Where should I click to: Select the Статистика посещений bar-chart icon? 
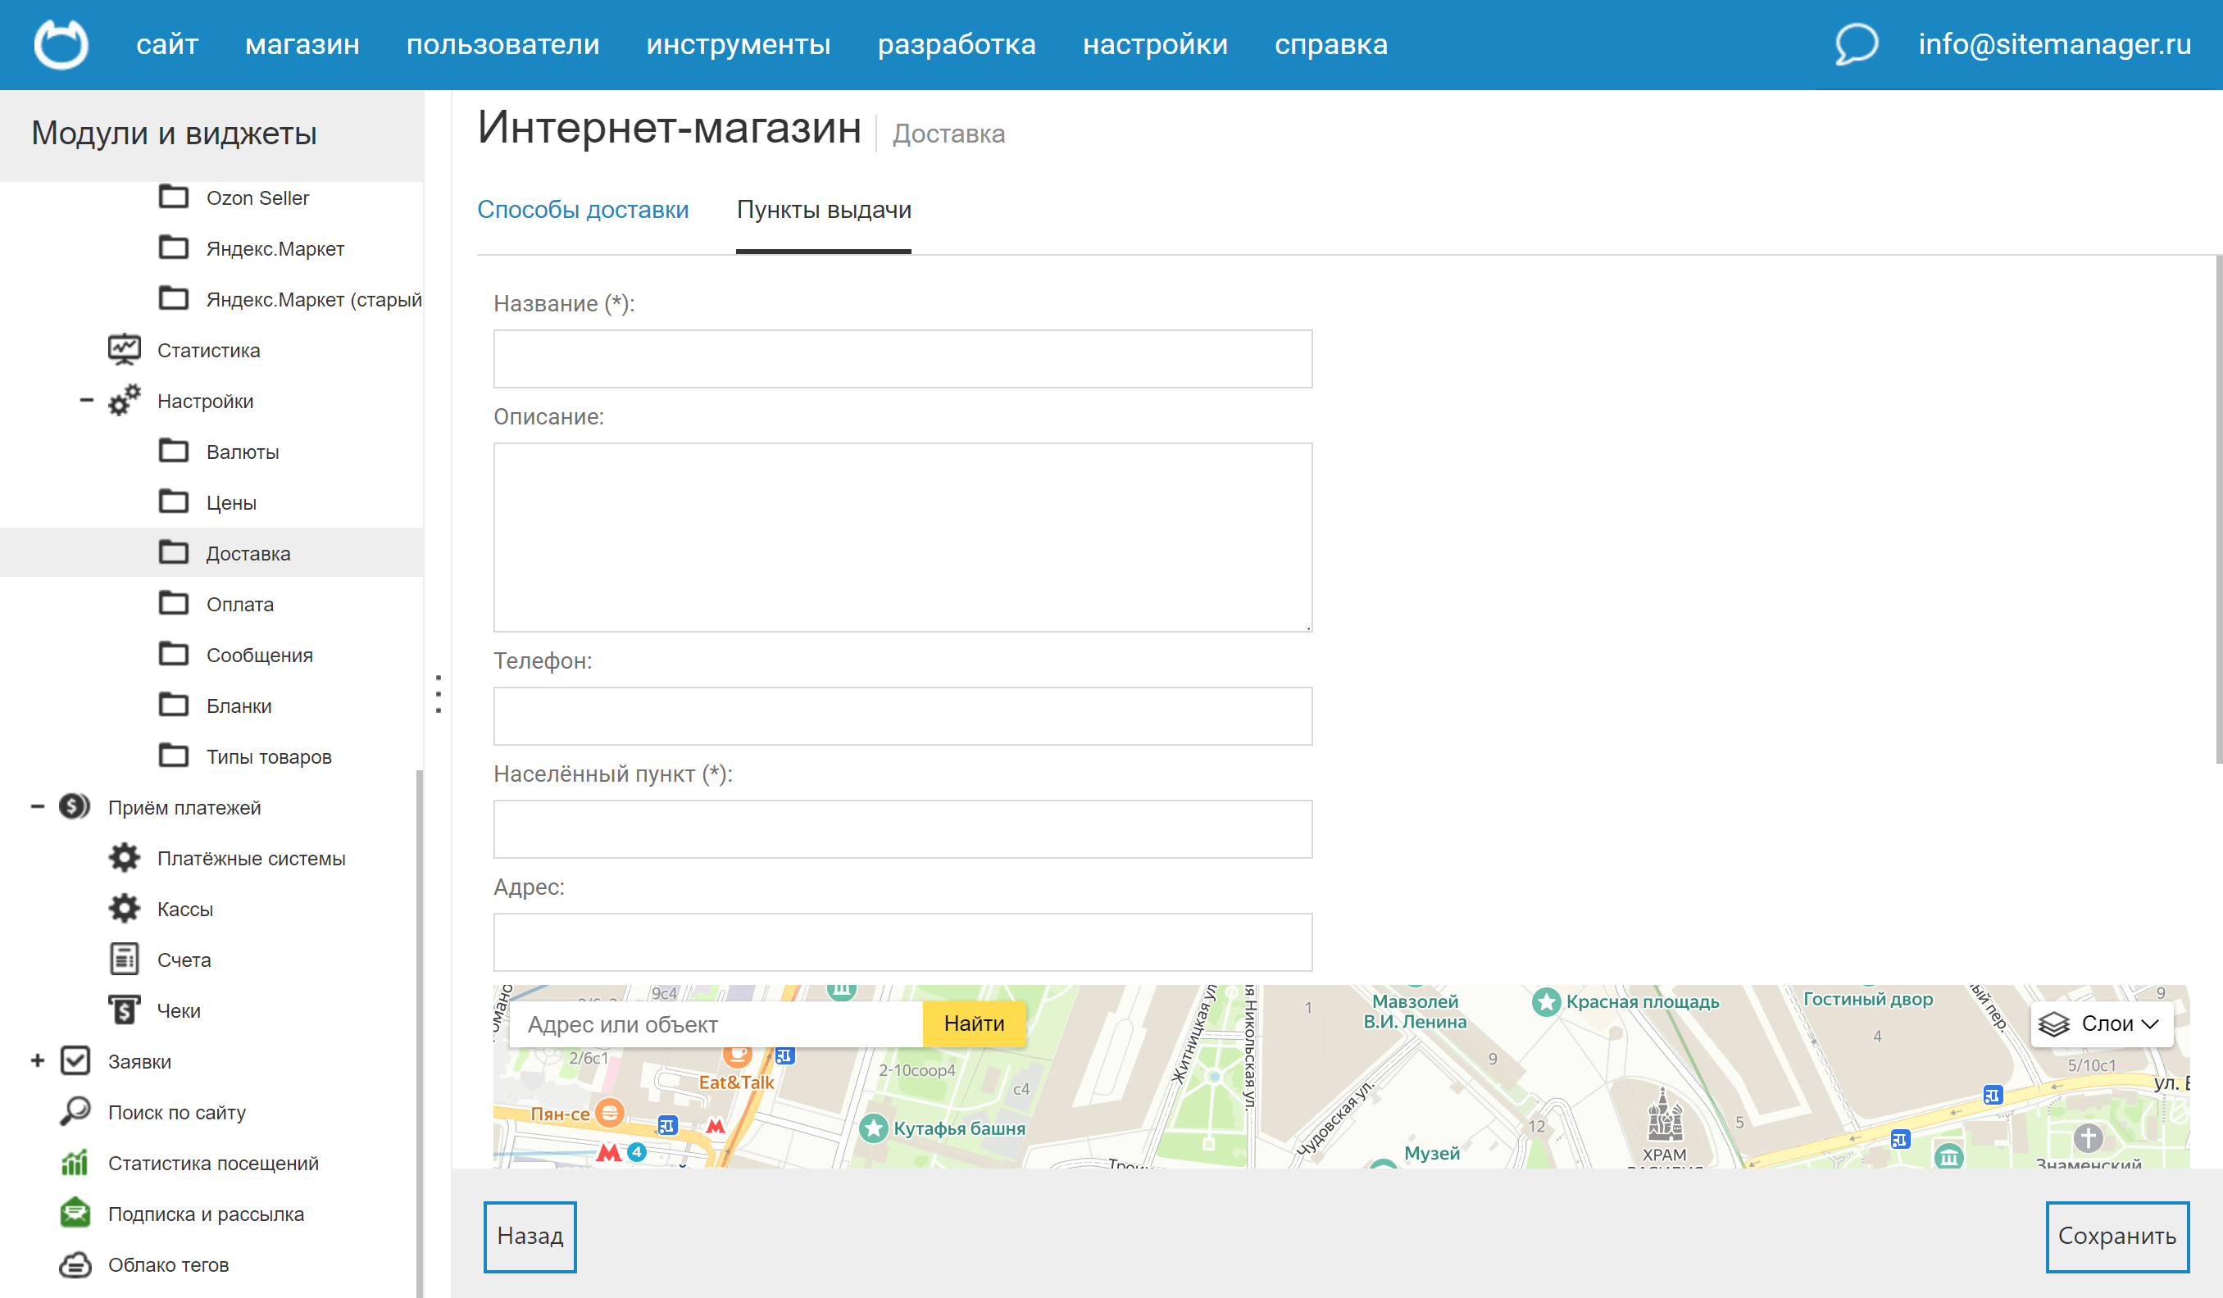(x=76, y=1162)
